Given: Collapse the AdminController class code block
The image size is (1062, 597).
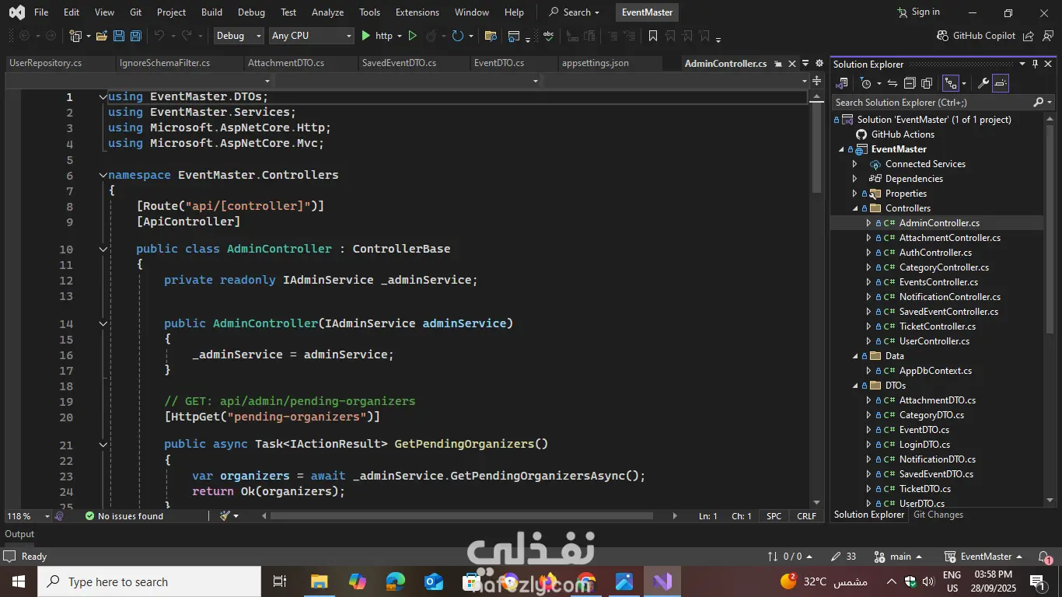Looking at the screenshot, I should tap(103, 250).
